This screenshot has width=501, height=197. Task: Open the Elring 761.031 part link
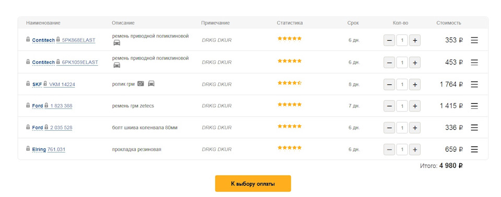[56, 150]
